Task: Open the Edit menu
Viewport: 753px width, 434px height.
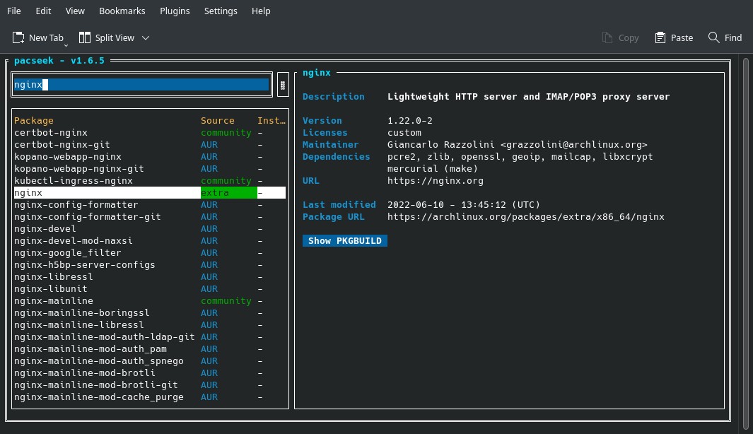Action: pyautogui.click(x=43, y=11)
